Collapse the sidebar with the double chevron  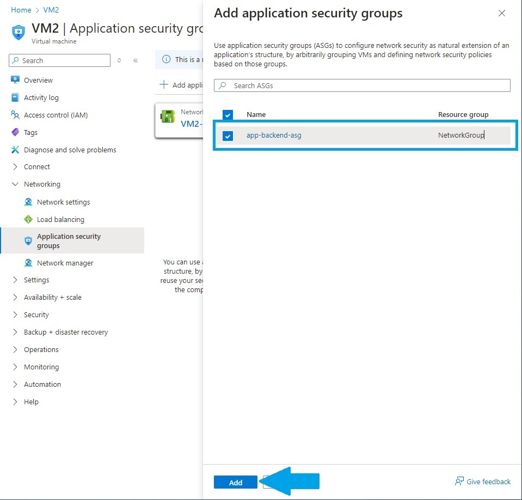pos(136,60)
